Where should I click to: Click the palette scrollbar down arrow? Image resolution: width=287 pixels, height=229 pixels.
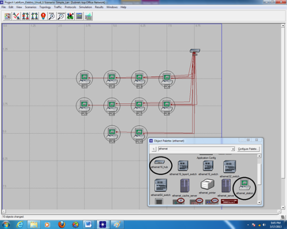259,202
